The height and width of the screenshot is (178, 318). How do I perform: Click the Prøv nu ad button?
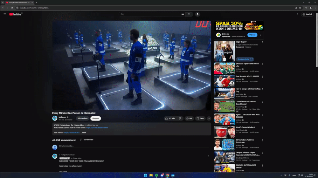pos(252,35)
